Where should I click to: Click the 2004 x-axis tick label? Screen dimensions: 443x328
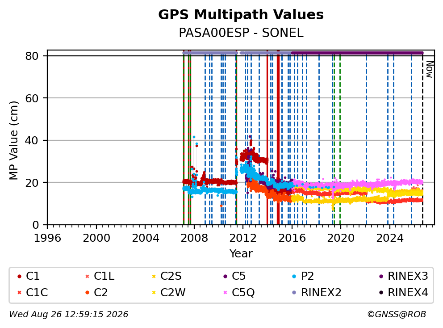[145, 238]
